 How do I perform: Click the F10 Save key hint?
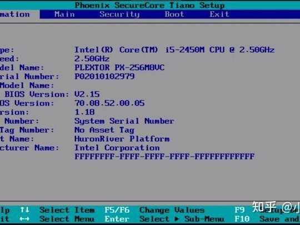tap(242, 219)
